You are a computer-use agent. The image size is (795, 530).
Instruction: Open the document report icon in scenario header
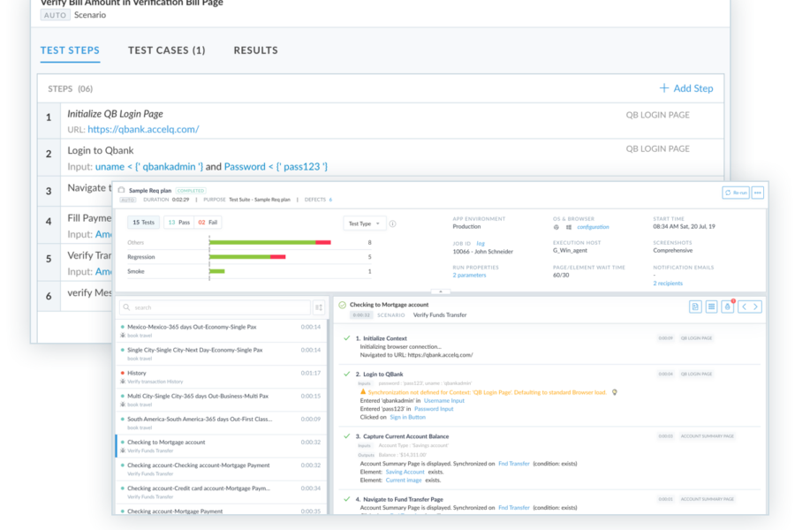(696, 307)
